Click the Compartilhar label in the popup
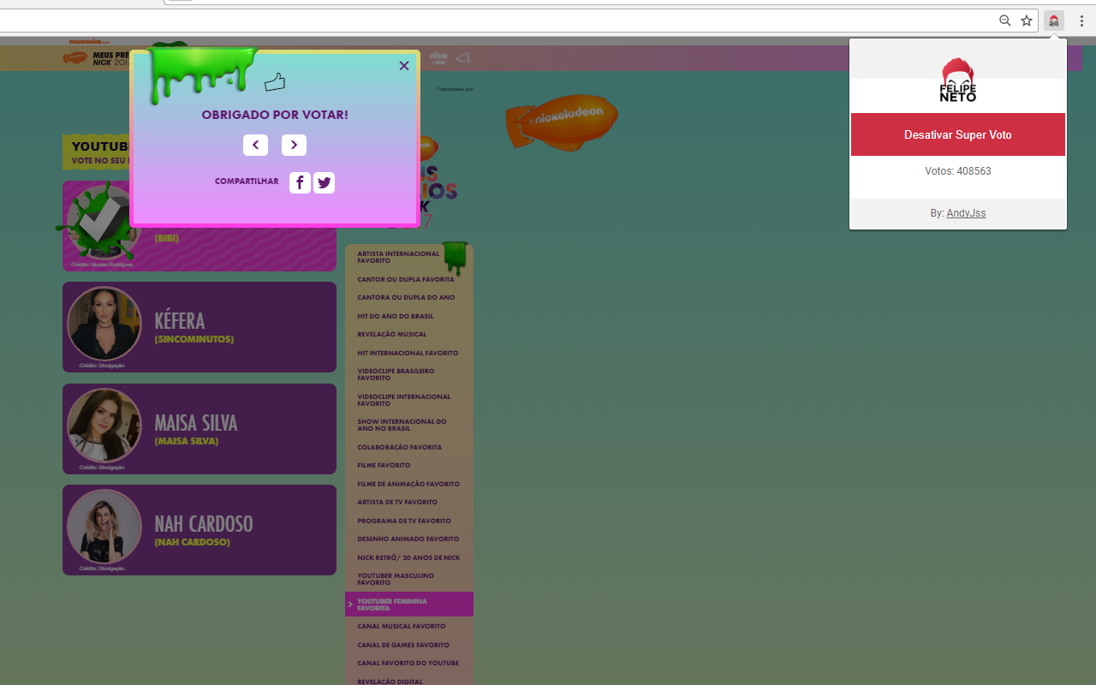The width and height of the screenshot is (1096, 685). click(247, 182)
